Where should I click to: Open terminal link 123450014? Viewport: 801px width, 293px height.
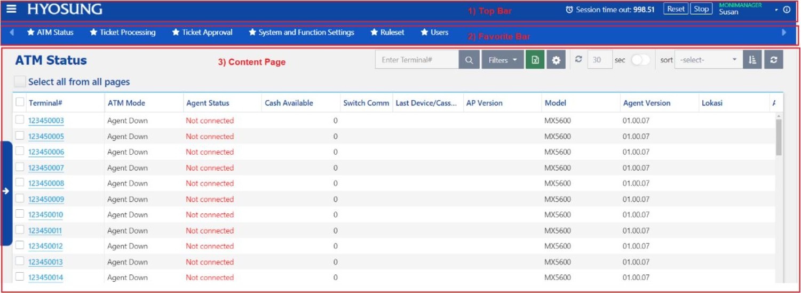point(46,278)
